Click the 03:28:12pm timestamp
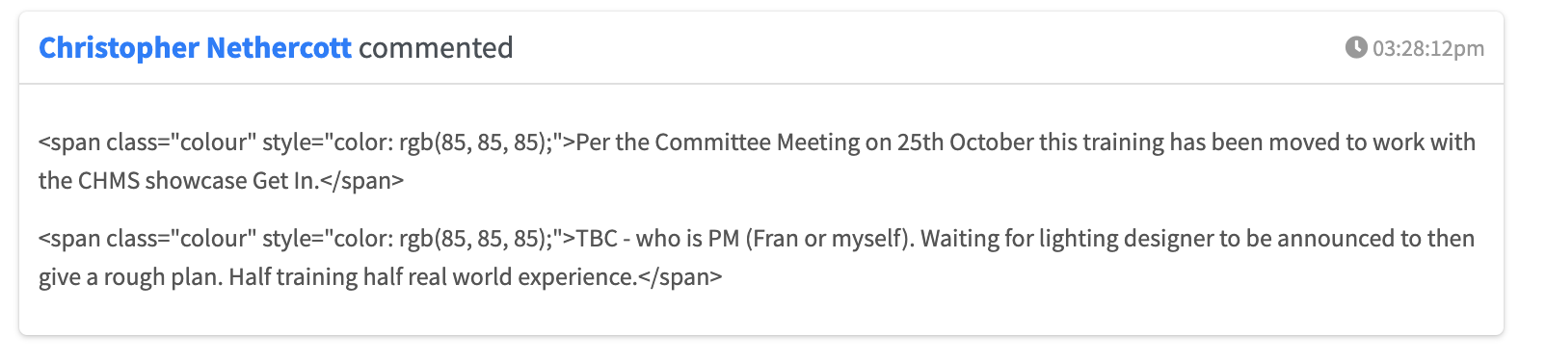 pyautogui.click(x=1428, y=48)
